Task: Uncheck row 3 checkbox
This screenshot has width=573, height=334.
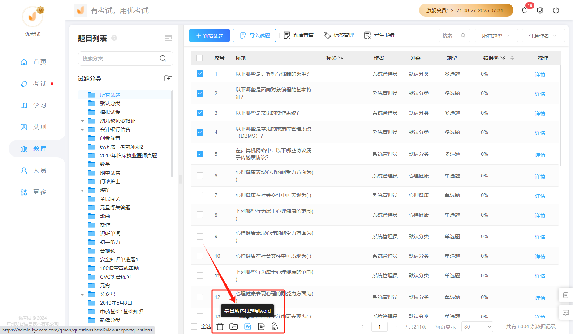Action: pyautogui.click(x=200, y=113)
